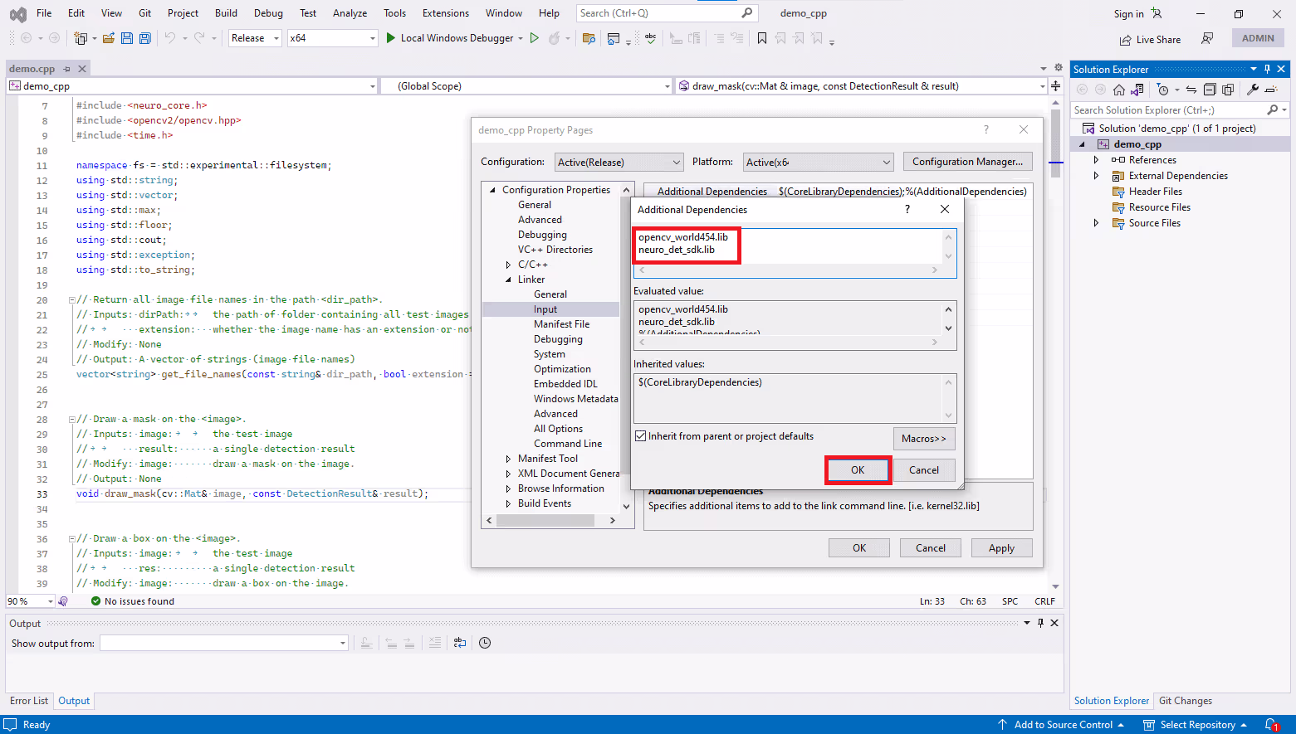This screenshot has height=734, width=1296.
Task: Click the Find in Files toolbar icon
Action: 589,38
